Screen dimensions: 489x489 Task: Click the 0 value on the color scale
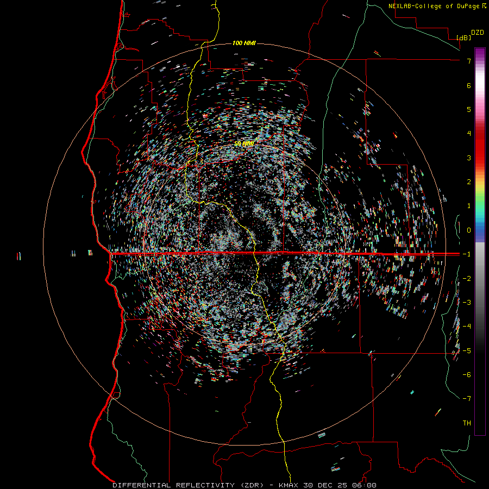click(x=469, y=230)
